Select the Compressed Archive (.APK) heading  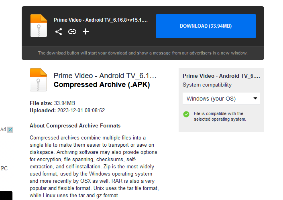(102, 85)
